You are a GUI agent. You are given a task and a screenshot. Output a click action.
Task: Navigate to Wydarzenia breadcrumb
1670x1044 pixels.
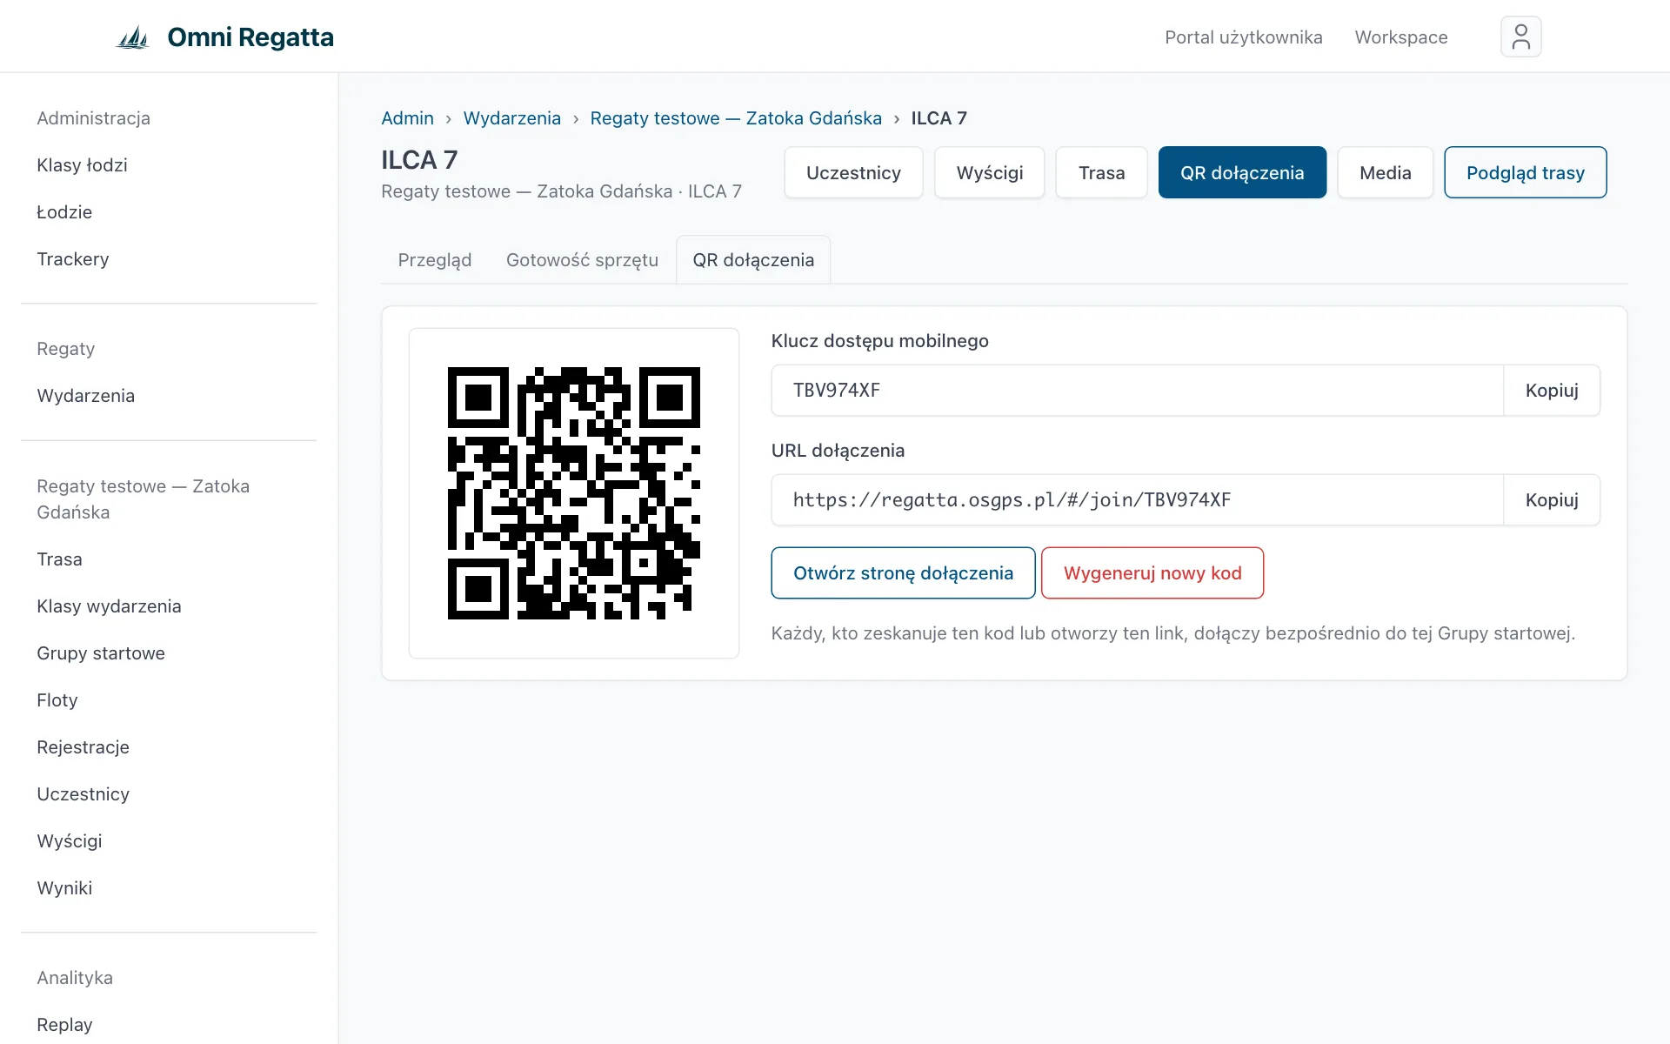pyautogui.click(x=511, y=118)
